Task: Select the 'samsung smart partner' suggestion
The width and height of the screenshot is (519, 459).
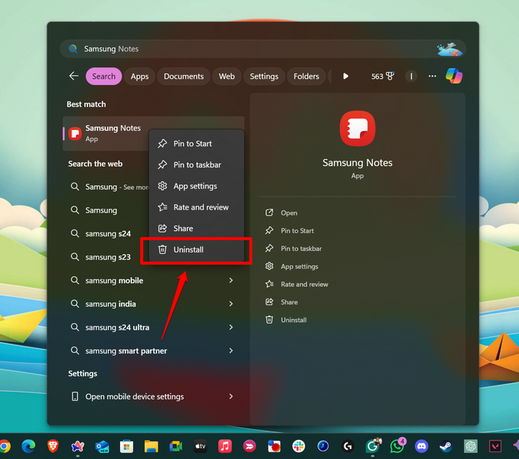Action: [126, 351]
